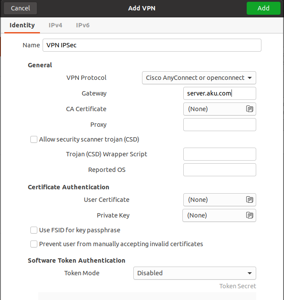This screenshot has height=300, width=284.
Task: Select the Identity tab
Action: [x=22, y=25]
